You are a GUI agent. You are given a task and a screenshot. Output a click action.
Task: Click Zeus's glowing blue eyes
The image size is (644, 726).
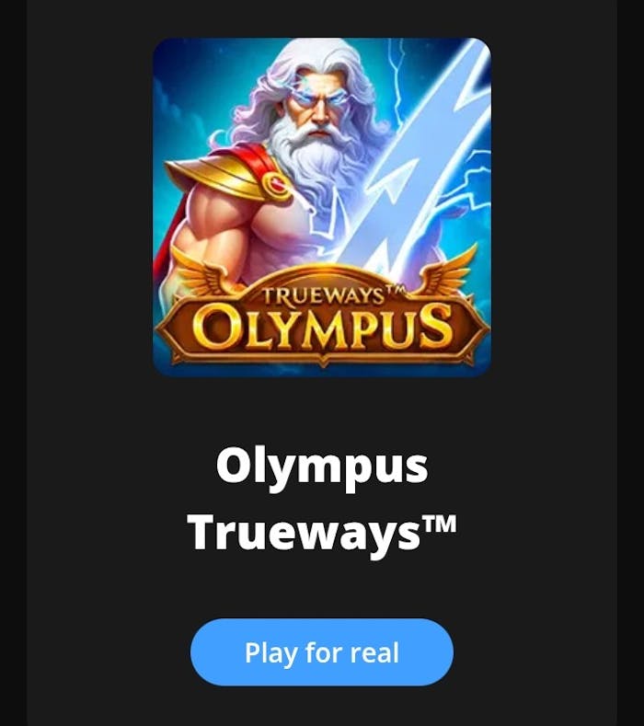tap(321, 98)
